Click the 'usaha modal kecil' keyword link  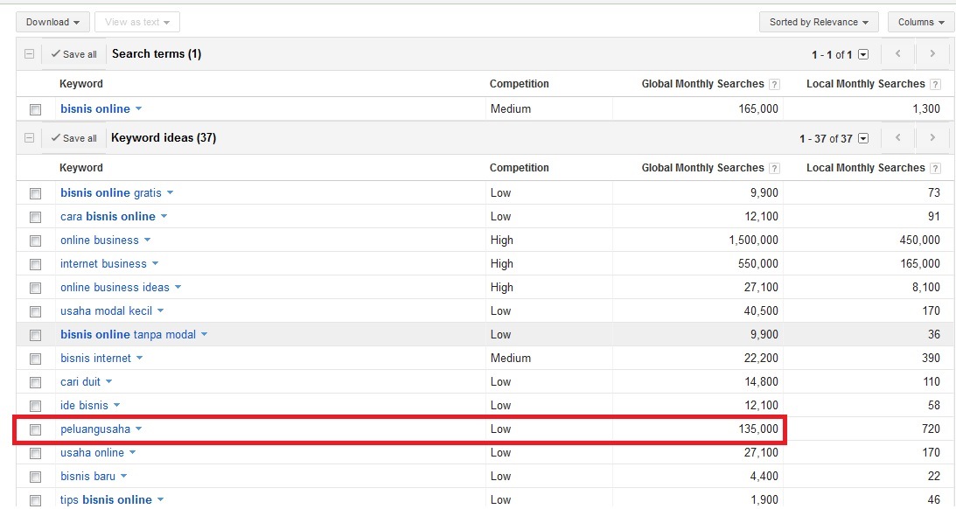(106, 310)
